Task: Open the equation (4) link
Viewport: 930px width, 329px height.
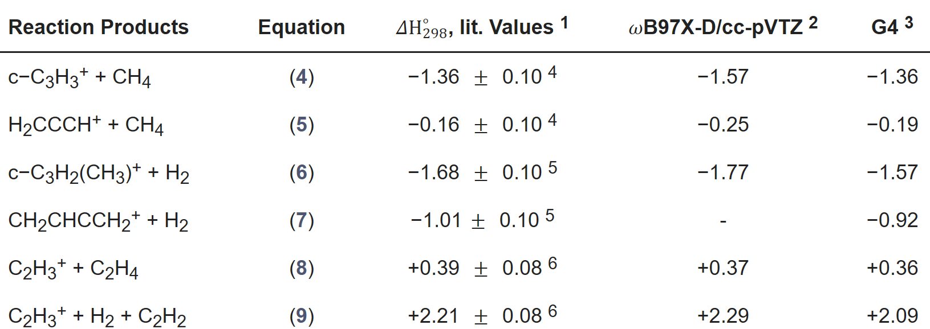Action: (302, 77)
